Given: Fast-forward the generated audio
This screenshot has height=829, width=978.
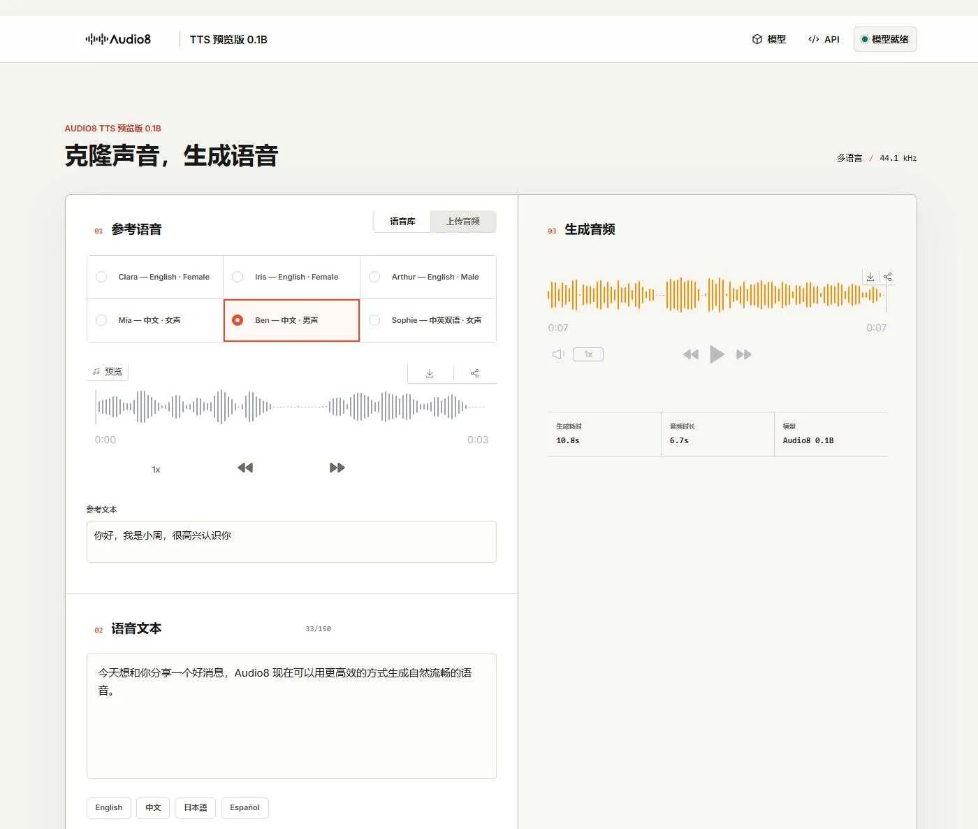Looking at the screenshot, I should (x=744, y=354).
